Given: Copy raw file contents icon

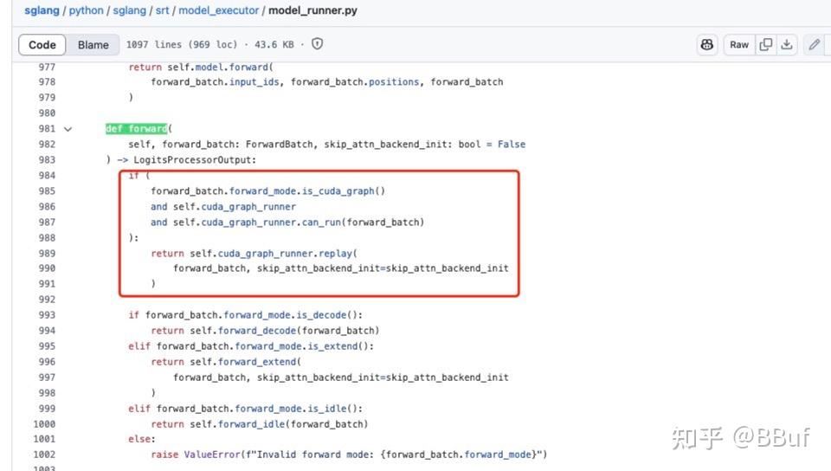Looking at the screenshot, I should pos(765,45).
